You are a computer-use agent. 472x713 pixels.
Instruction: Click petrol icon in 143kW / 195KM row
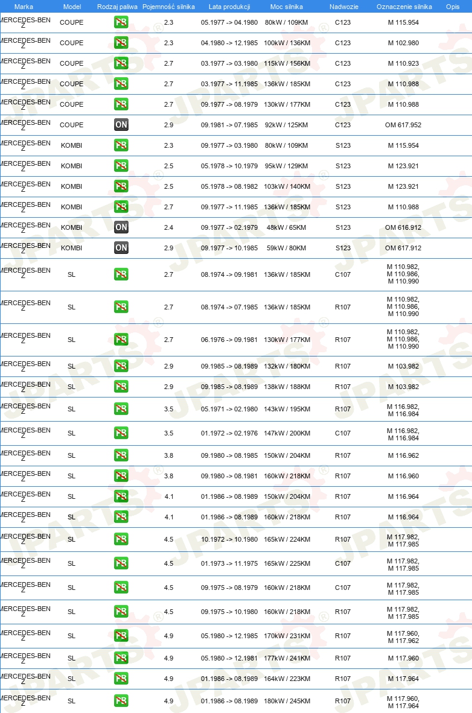click(121, 409)
